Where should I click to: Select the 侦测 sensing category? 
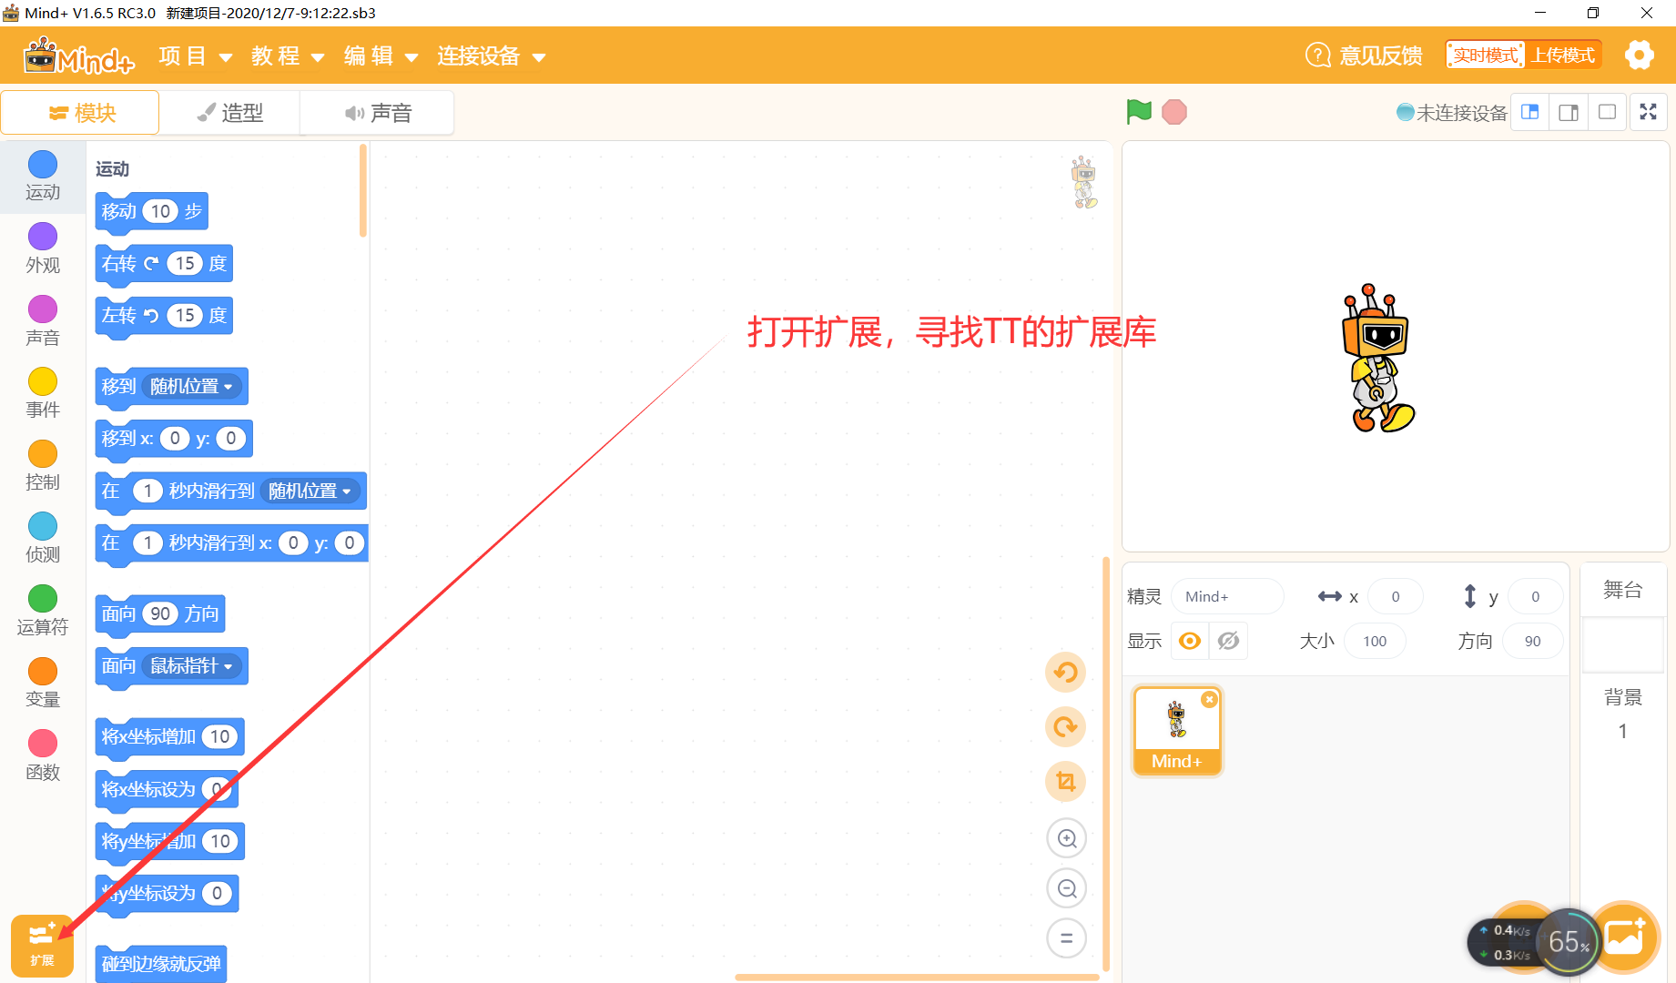pyautogui.click(x=43, y=537)
